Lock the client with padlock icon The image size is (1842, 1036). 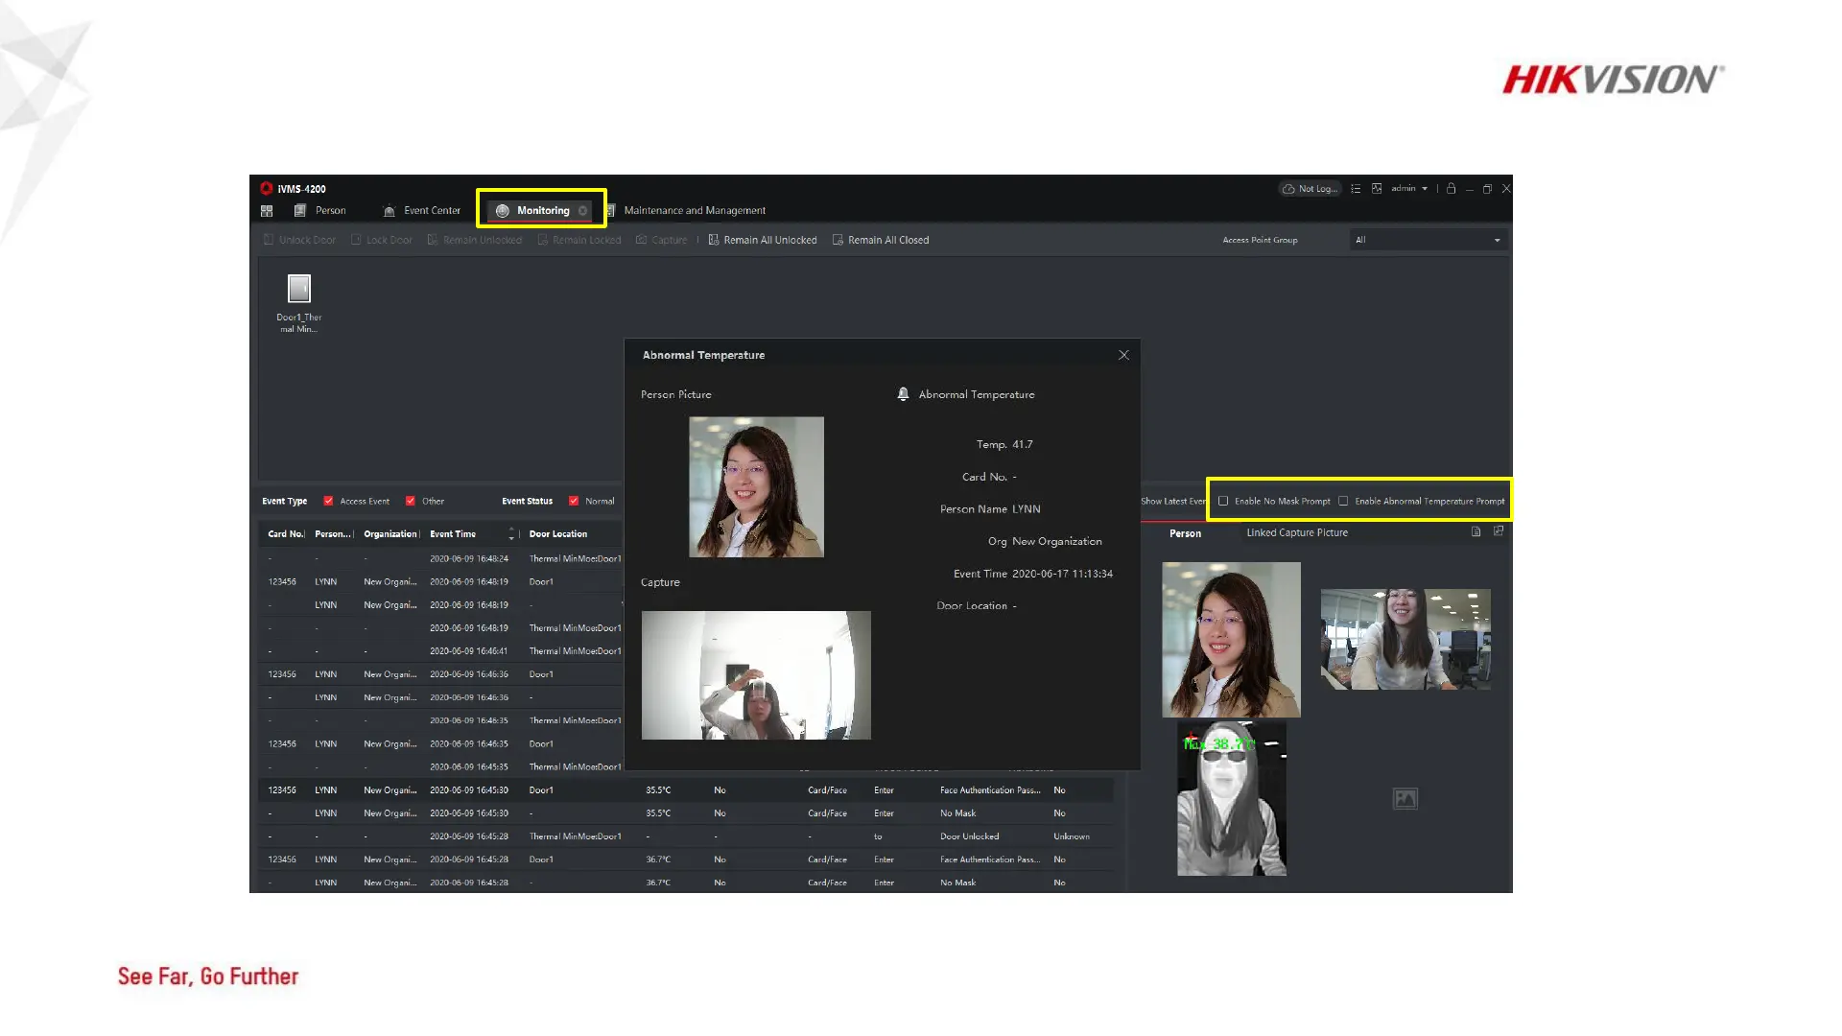(1452, 189)
